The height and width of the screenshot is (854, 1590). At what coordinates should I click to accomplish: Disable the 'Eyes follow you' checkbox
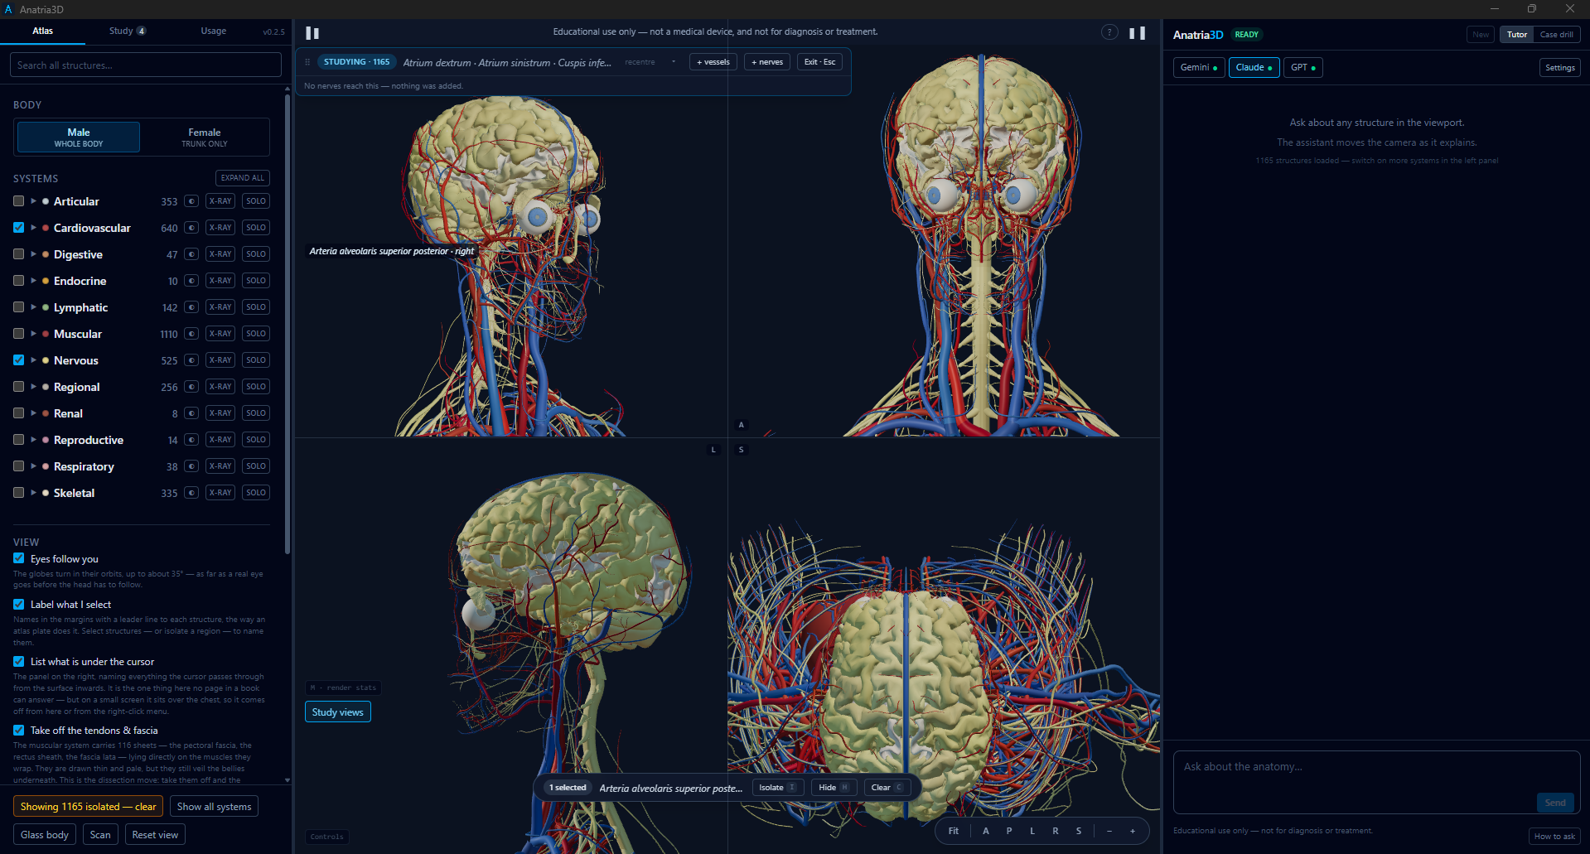point(19,558)
